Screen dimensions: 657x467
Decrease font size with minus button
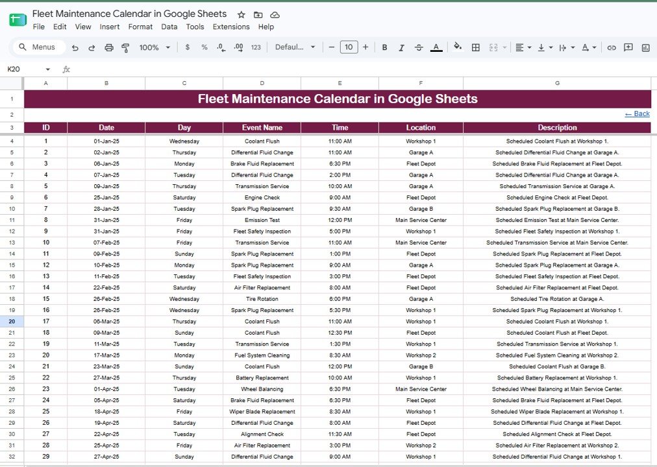point(332,47)
